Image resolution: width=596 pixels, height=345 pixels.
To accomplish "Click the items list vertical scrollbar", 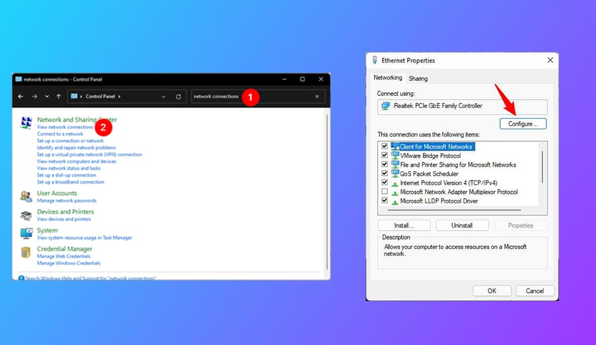I will pos(543,167).
